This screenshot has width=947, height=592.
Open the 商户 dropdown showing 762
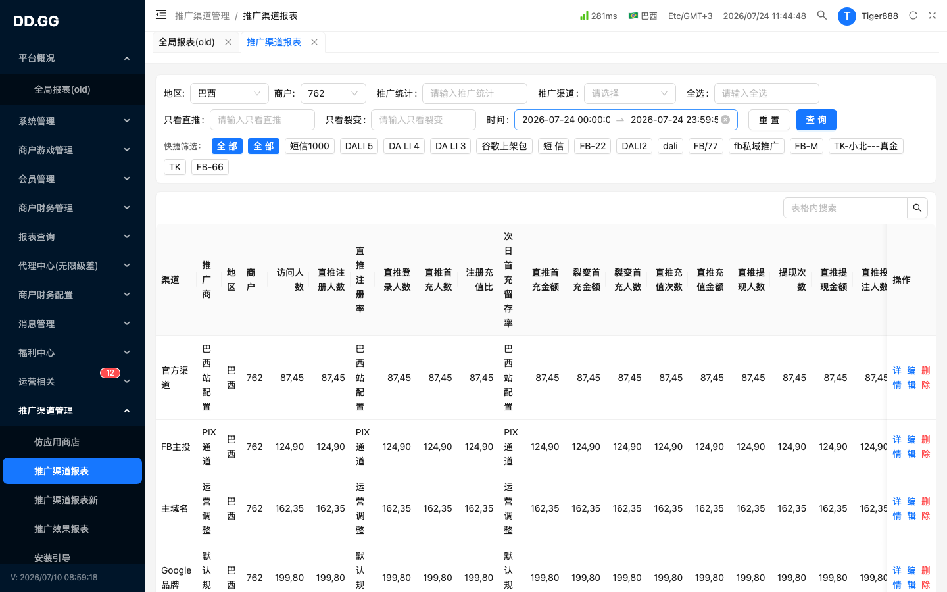[333, 93]
